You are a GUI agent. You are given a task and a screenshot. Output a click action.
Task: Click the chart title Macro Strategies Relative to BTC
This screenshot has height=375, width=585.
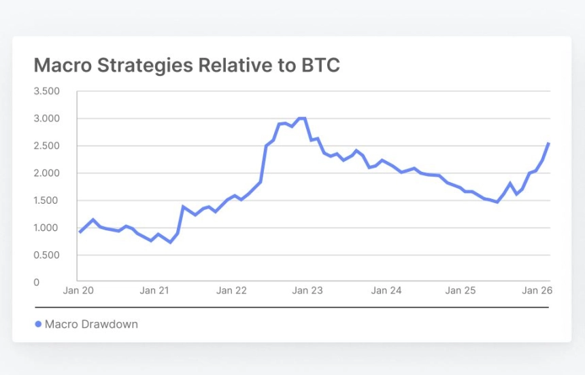pos(186,65)
